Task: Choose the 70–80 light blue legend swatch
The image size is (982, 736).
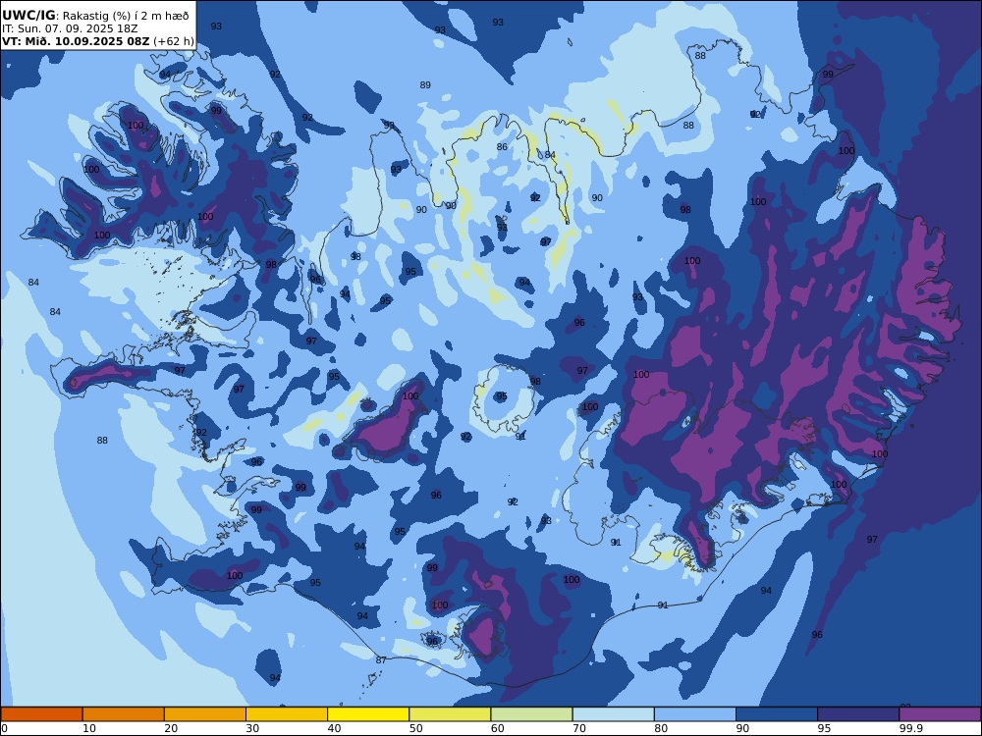Action: point(614,714)
